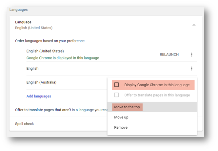The height and width of the screenshot is (151, 218).
Task: Open more actions menu for English row
Action: pos(192,69)
